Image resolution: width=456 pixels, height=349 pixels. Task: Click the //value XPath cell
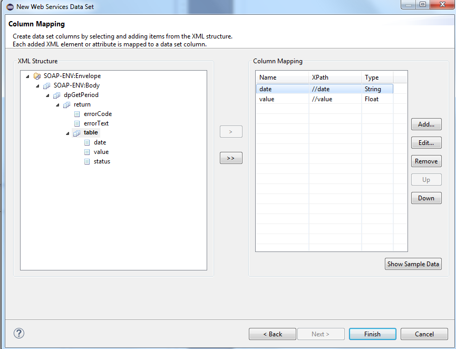point(335,99)
